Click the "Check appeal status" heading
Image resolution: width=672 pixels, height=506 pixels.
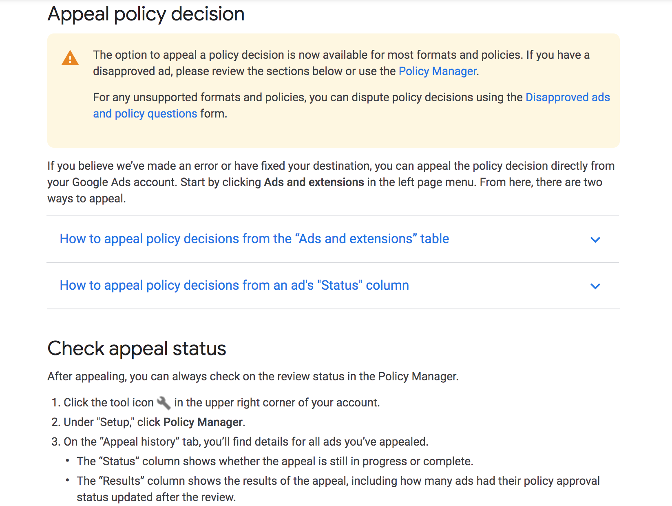[137, 348]
